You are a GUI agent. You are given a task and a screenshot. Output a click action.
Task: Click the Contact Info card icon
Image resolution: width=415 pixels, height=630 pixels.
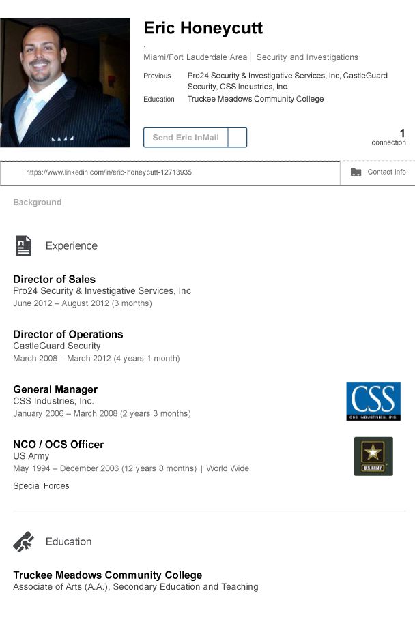(356, 172)
